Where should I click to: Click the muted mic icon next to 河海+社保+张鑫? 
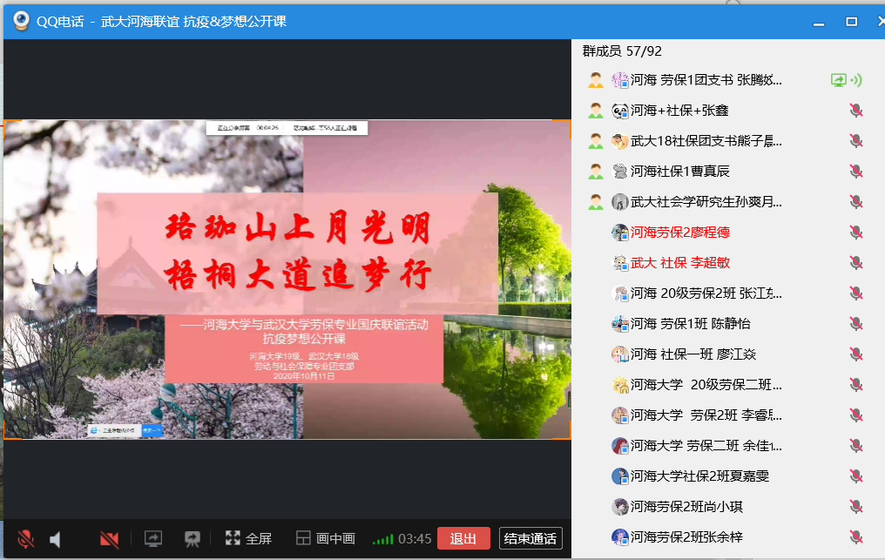coord(856,111)
